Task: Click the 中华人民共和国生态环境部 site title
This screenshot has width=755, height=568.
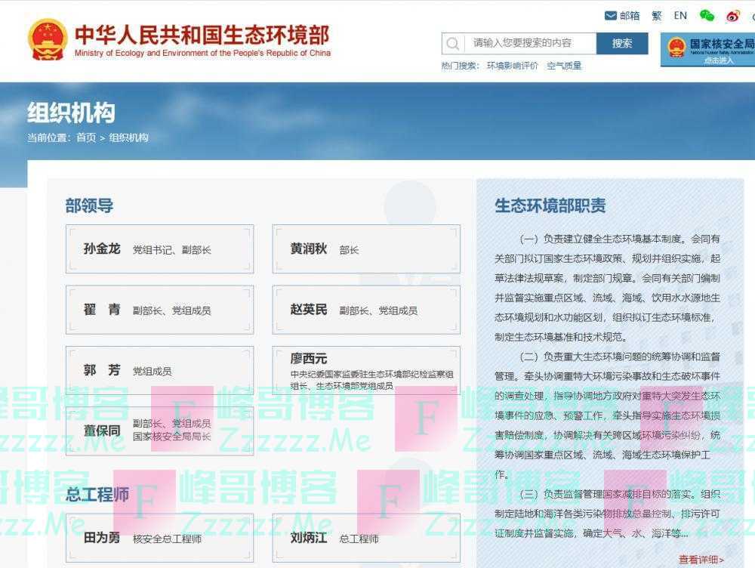Action: click(x=202, y=35)
